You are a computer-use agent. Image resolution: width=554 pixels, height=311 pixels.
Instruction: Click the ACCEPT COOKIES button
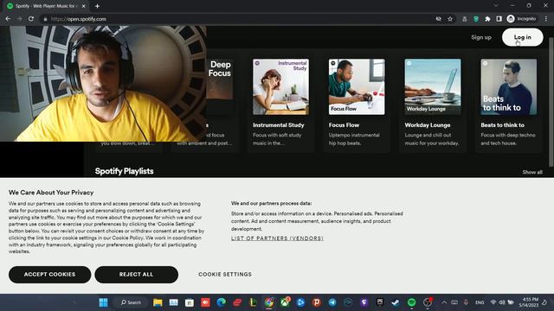(x=50, y=275)
